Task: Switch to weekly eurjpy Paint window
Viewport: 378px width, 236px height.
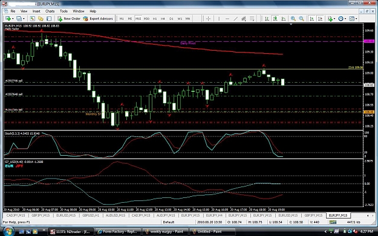Action: (165, 232)
